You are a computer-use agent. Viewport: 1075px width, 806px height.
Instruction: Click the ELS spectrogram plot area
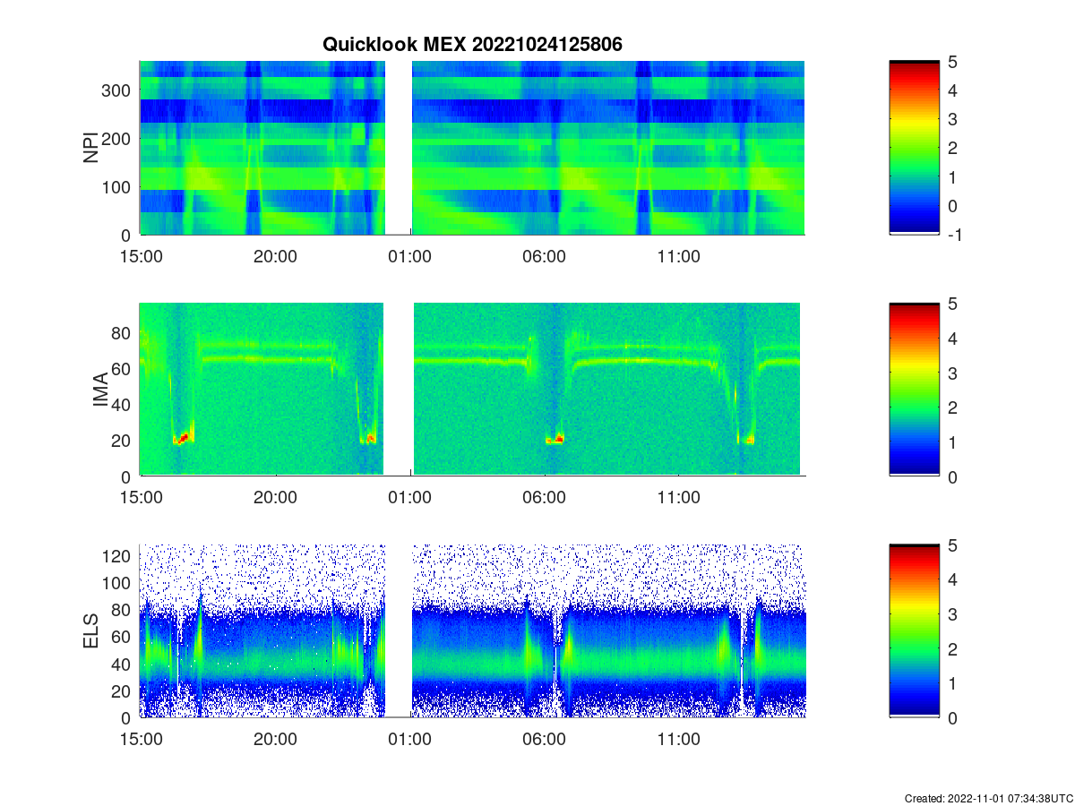[472, 631]
